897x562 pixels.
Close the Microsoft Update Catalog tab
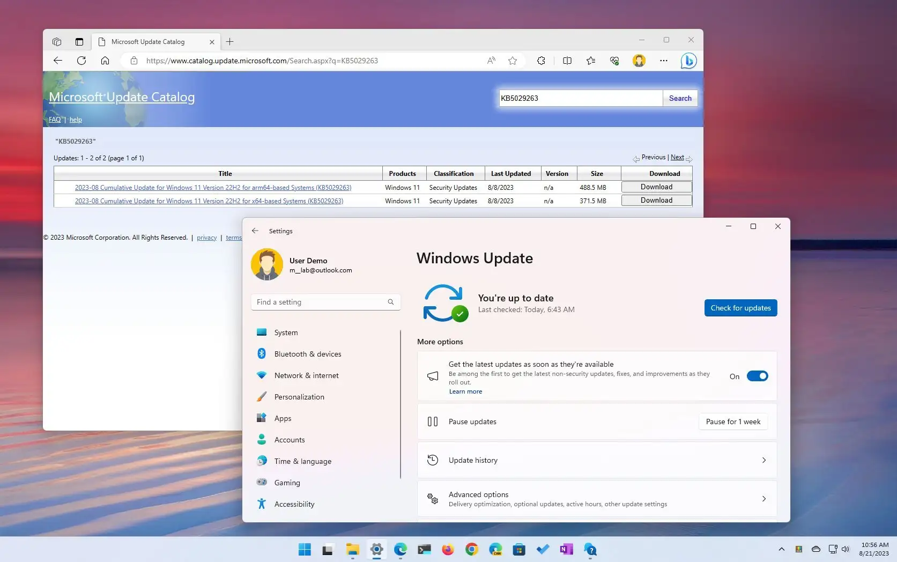(x=212, y=42)
